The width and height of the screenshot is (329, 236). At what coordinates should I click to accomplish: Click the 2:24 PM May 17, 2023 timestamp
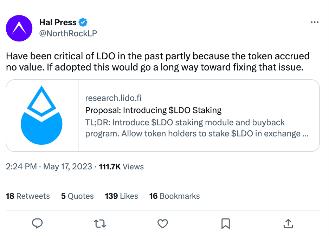pyautogui.click(x=49, y=166)
